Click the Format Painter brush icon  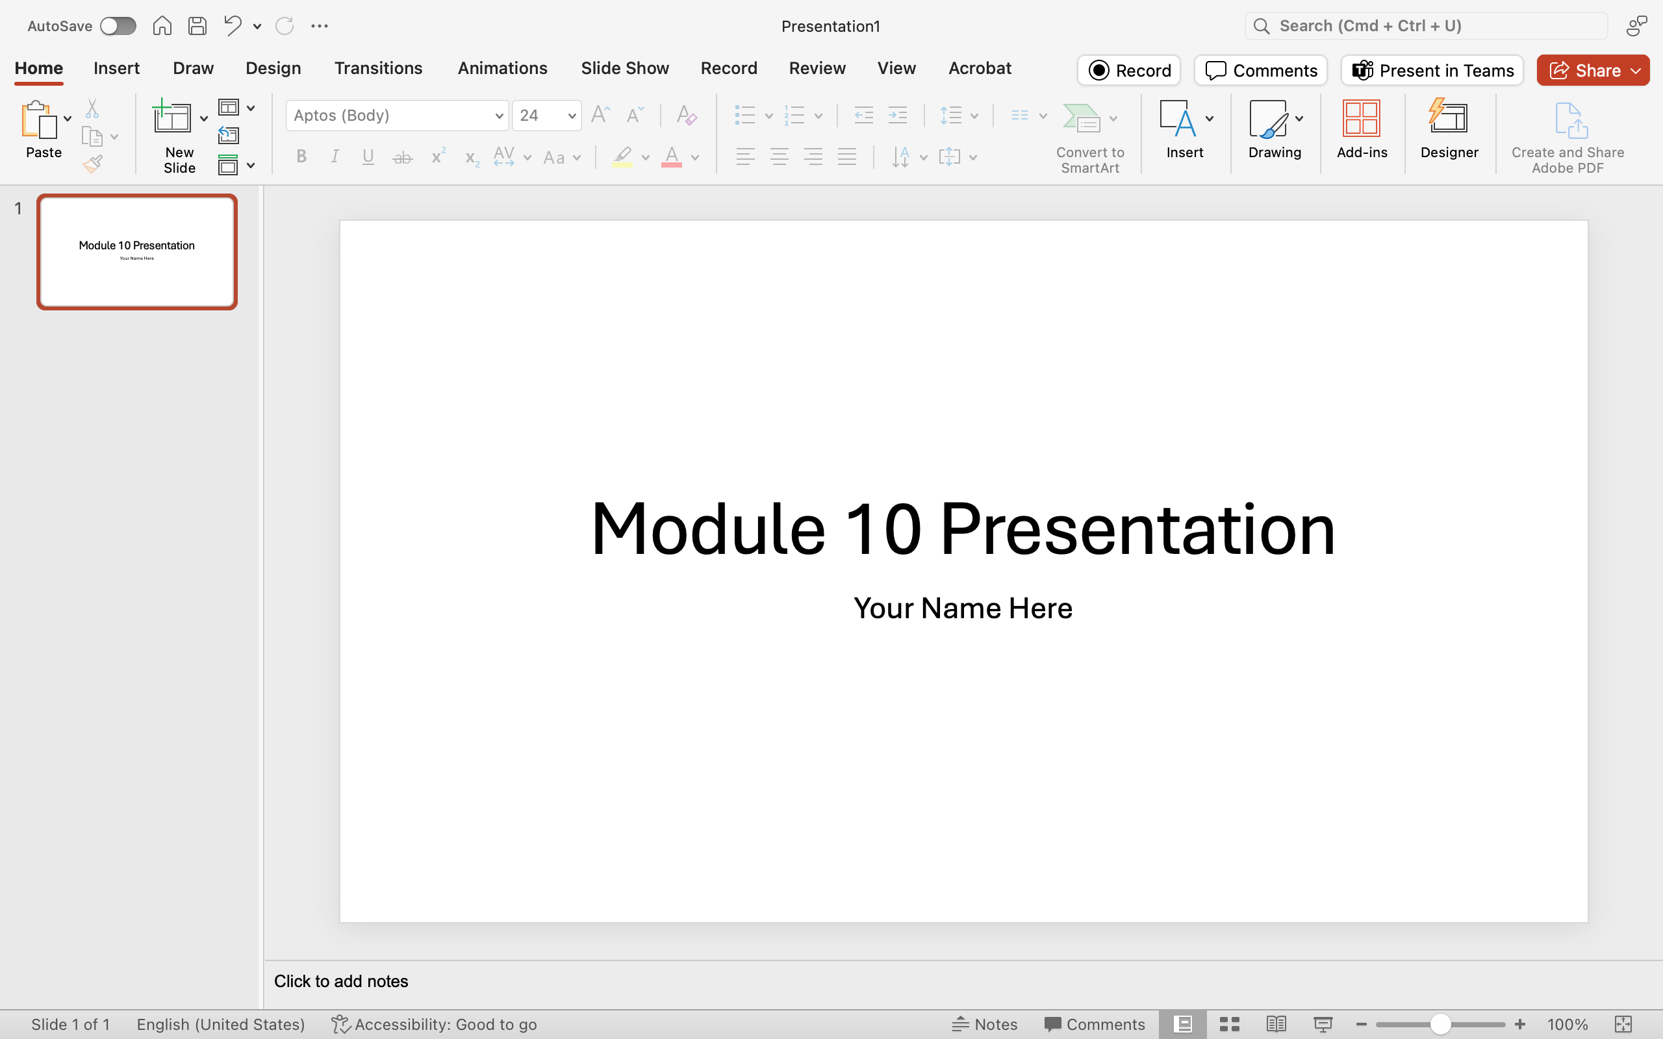tap(93, 164)
